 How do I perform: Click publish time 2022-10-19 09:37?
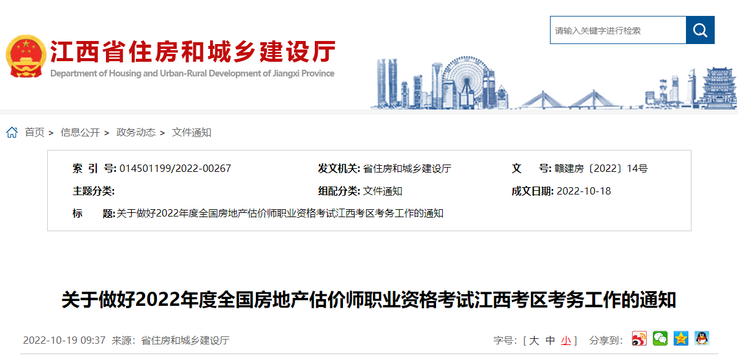(64, 340)
